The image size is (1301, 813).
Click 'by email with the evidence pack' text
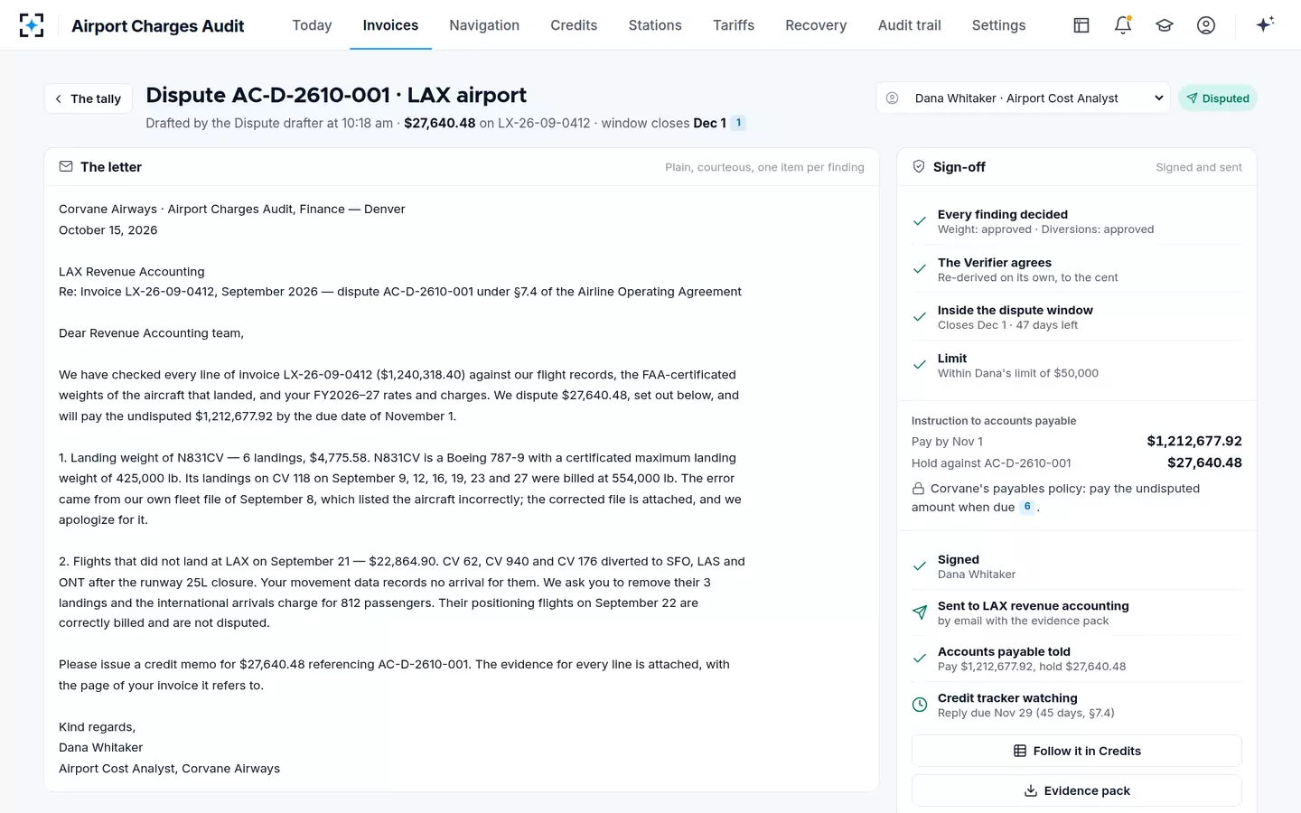coord(1023,621)
